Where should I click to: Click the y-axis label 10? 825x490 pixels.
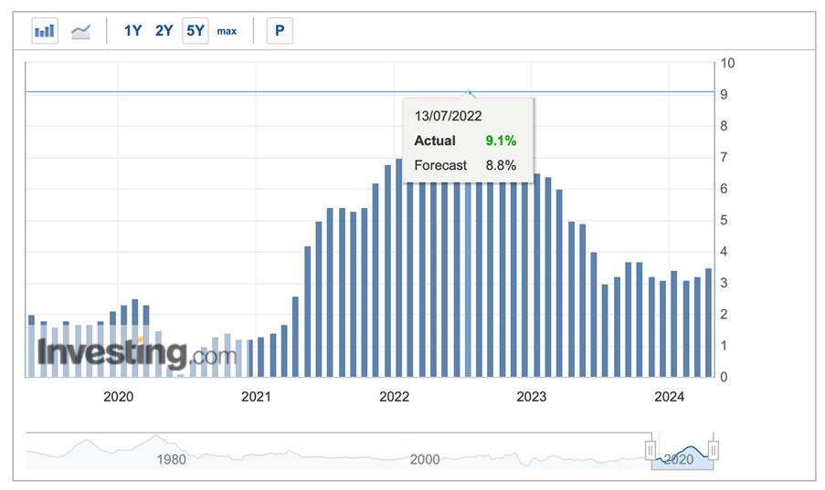point(727,63)
